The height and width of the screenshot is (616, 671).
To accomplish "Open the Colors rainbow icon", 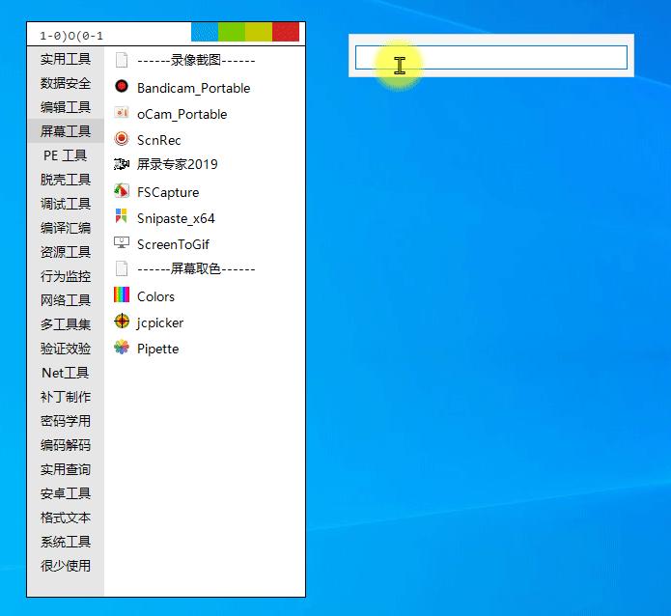I will click(122, 295).
